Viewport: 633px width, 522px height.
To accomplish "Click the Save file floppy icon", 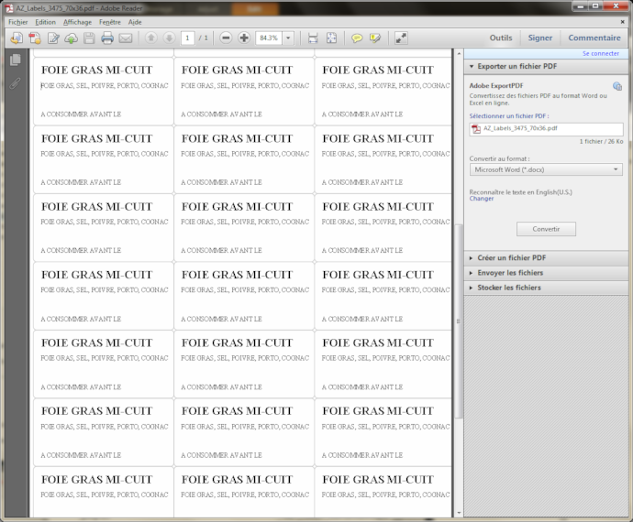I will [89, 38].
